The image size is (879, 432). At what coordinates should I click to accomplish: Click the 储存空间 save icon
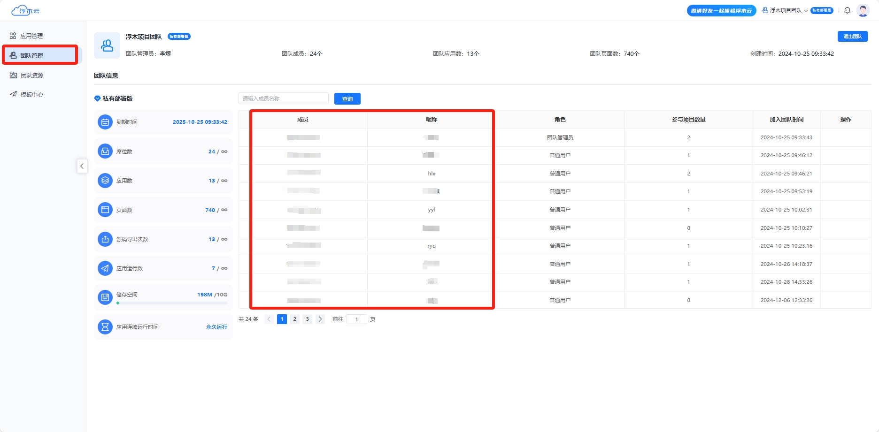pos(105,297)
